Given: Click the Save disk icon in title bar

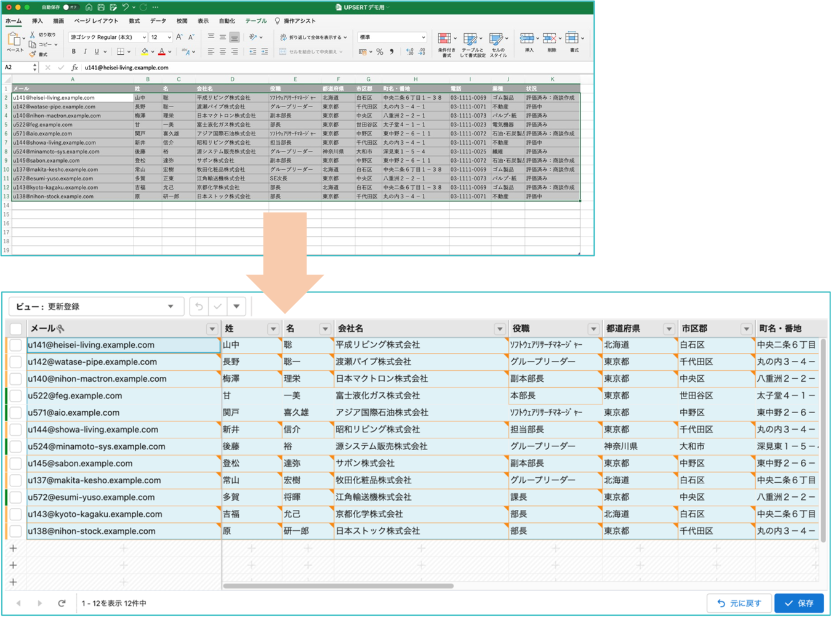Looking at the screenshot, I should pos(101,7).
